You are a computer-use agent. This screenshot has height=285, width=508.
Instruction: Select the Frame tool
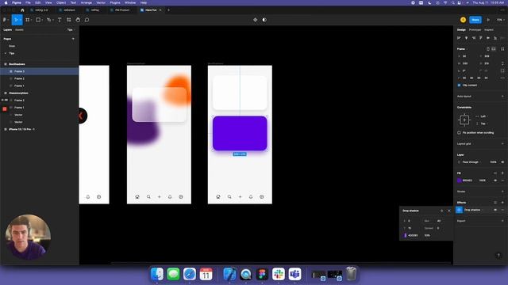pyautogui.click(x=28, y=20)
